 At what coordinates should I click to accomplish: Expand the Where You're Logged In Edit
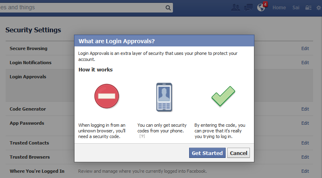pyautogui.click(x=305, y=171)
